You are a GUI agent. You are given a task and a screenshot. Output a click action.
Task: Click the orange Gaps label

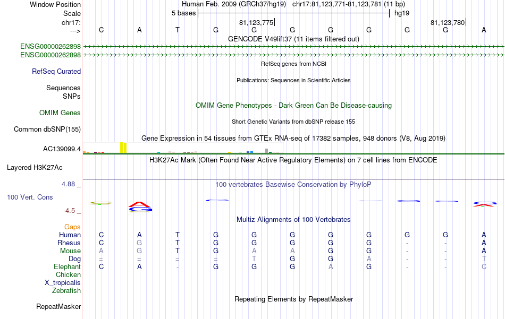[x=72, y=227]
